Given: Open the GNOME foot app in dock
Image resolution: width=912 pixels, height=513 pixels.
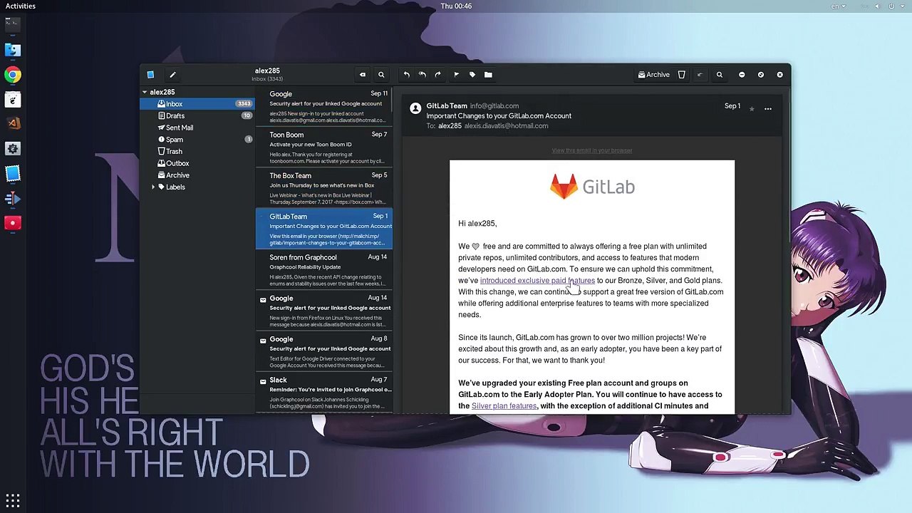Looking at the screenshot, I should (12, 99).
